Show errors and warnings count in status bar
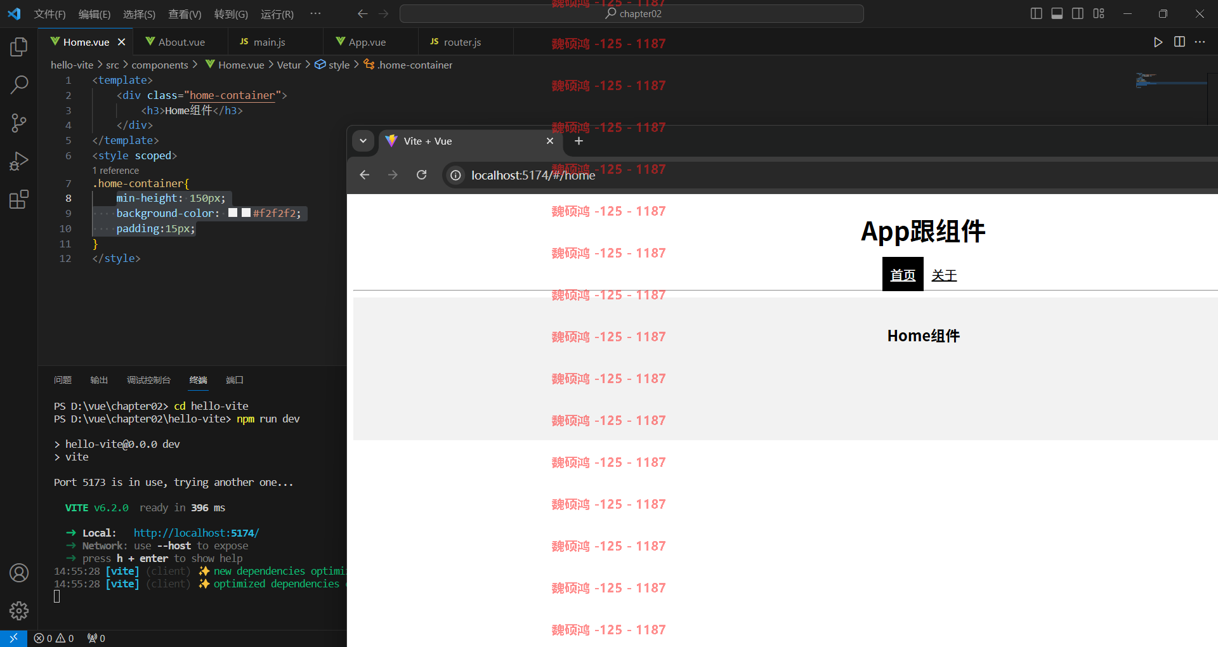The image size is (1218, 647). pos(54,638)
